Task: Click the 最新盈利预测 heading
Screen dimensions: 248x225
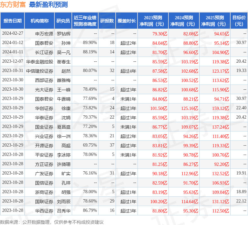Action: click(48, 4)
